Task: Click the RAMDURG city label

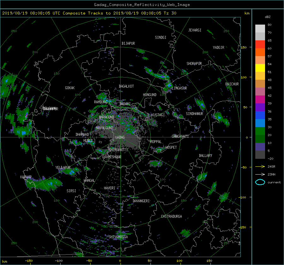Action: pos(101,102)
